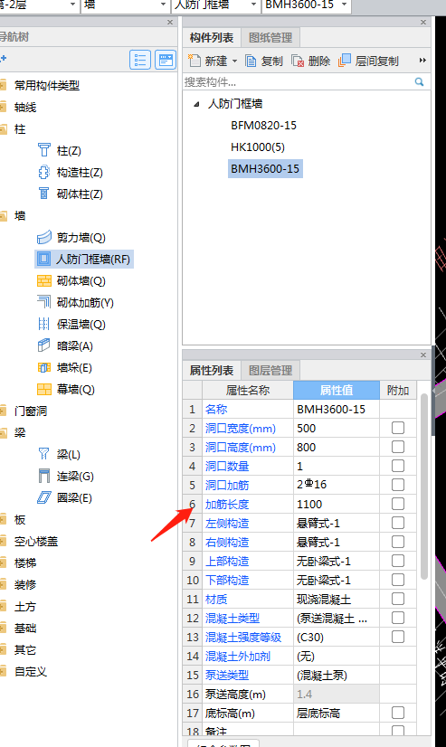Select the 连梁(G) icon

43,476
